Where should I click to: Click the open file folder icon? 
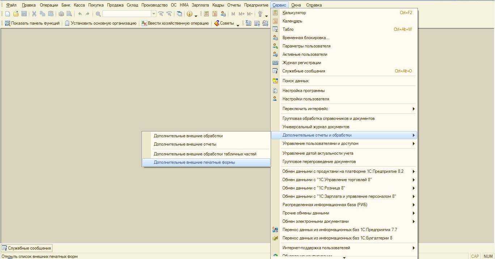[x=16, y=14]
